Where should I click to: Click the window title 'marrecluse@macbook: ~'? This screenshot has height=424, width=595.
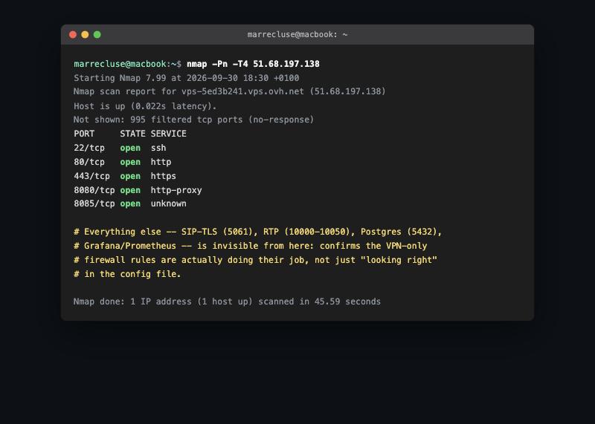[x=297, y=34]
